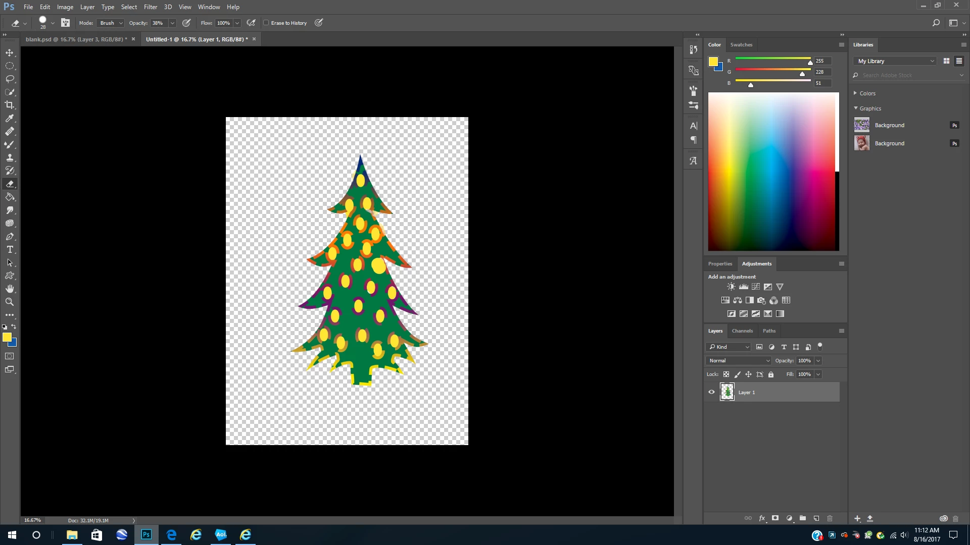Switch to the Channels tab

[742, 331]
